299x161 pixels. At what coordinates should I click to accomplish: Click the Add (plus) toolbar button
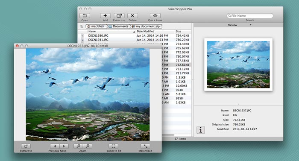click(105, 16)
